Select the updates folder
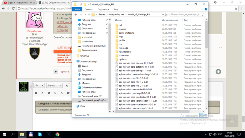 tap(123, 59)
